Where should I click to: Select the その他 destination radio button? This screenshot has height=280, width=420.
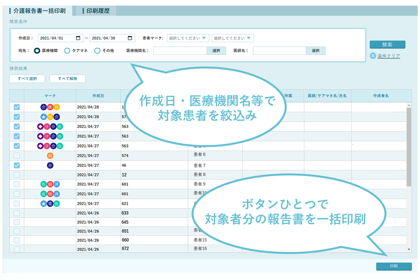pyautogui.click(x=97, y=51)
